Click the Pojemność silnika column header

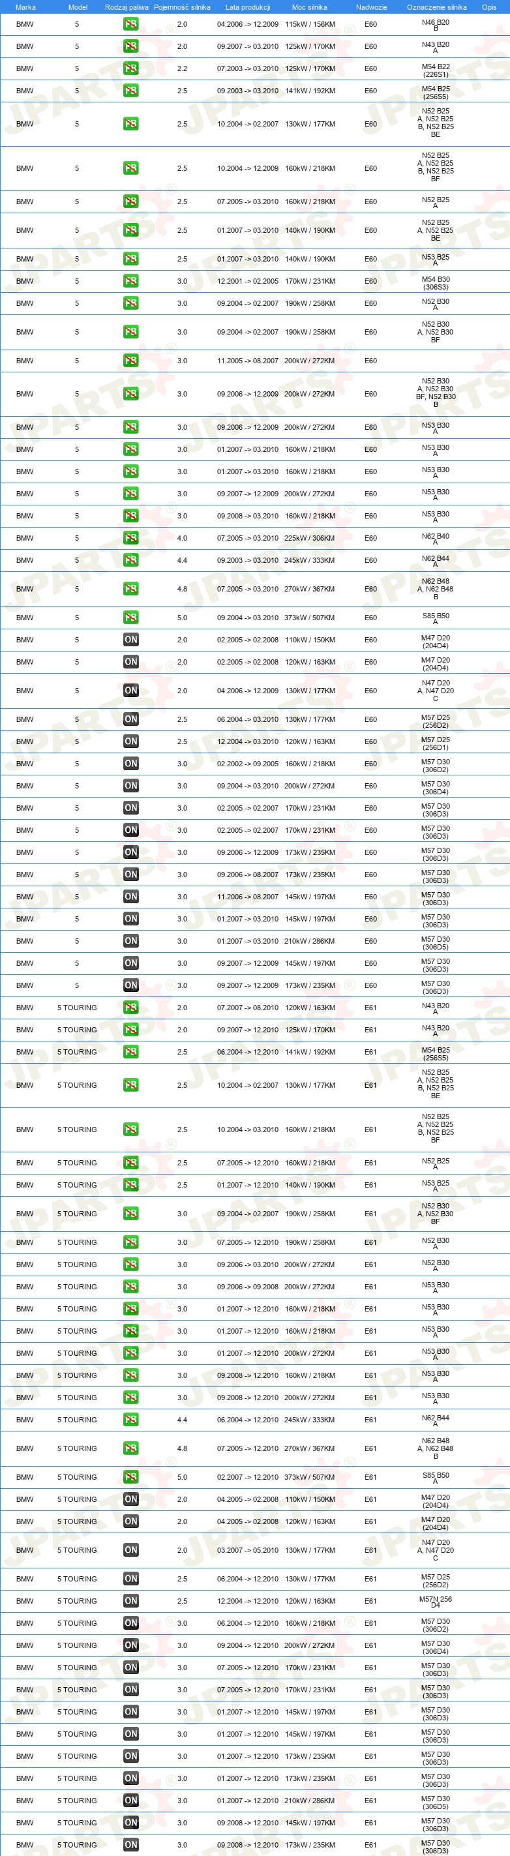click(182, 7)
